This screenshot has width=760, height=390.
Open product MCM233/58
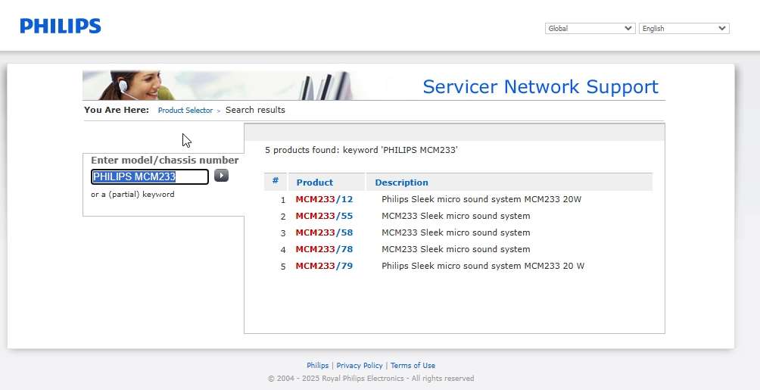324,232
